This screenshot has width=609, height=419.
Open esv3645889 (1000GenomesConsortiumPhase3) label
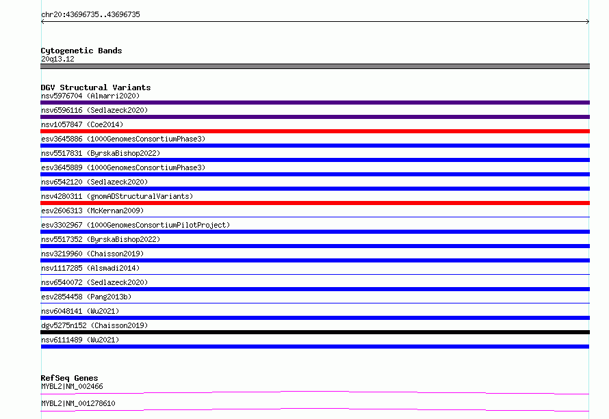click(123, 167)
